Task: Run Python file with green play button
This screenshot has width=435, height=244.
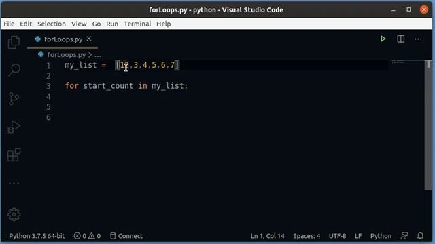Action: [x=383, y=39]
